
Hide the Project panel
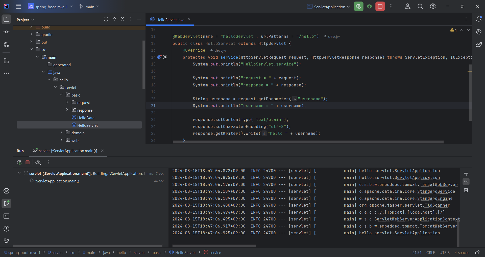click(139, 19)
